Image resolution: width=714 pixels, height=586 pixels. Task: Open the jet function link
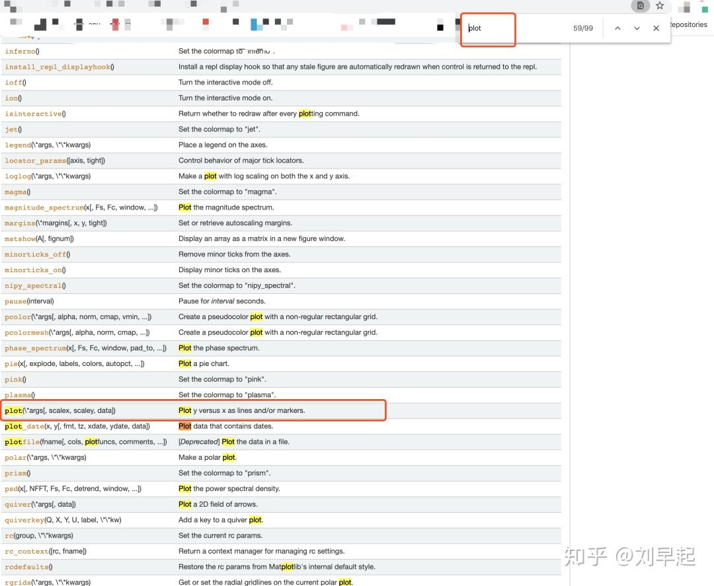[11, 129]
